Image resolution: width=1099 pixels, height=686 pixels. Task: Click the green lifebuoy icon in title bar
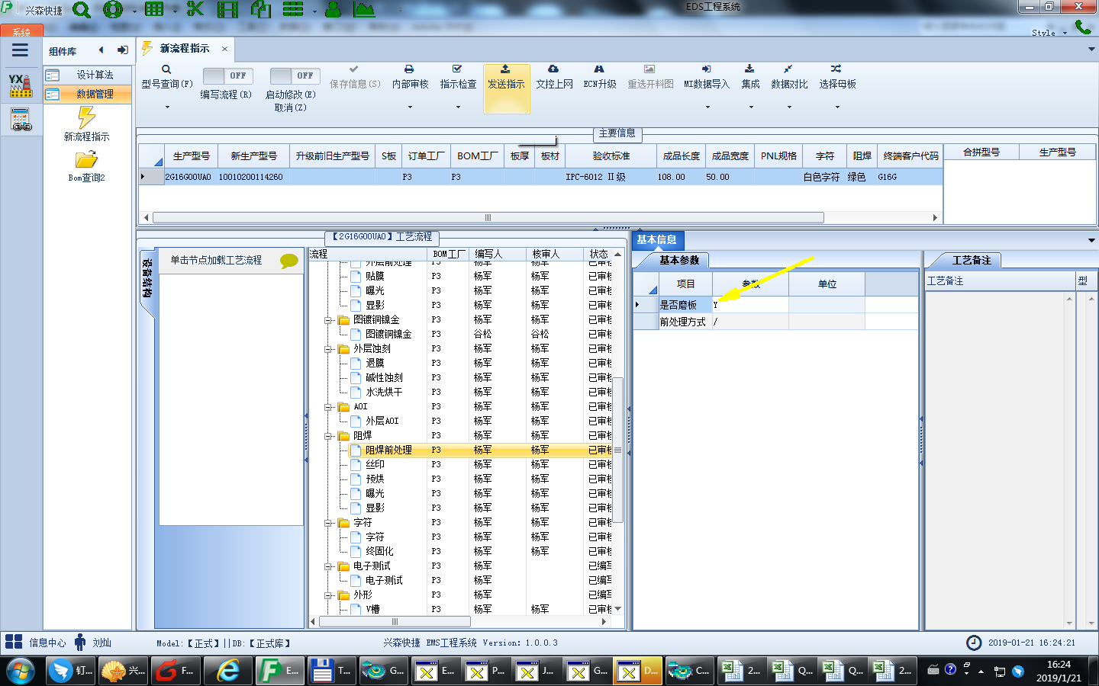113,10
